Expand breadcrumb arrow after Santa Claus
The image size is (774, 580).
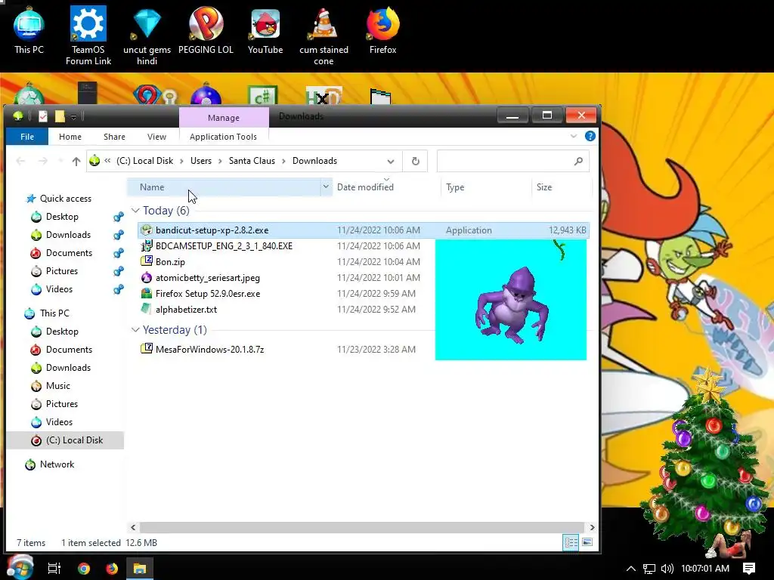click(x=284, y=161)
